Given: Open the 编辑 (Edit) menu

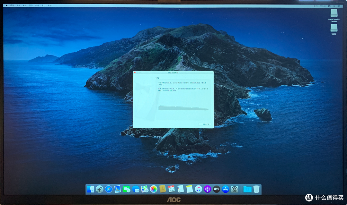Looking at the screenshot, I should click(24, 5).
